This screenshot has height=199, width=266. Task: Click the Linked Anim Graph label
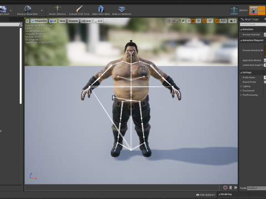pyautogui.click(x=252, y=65)
